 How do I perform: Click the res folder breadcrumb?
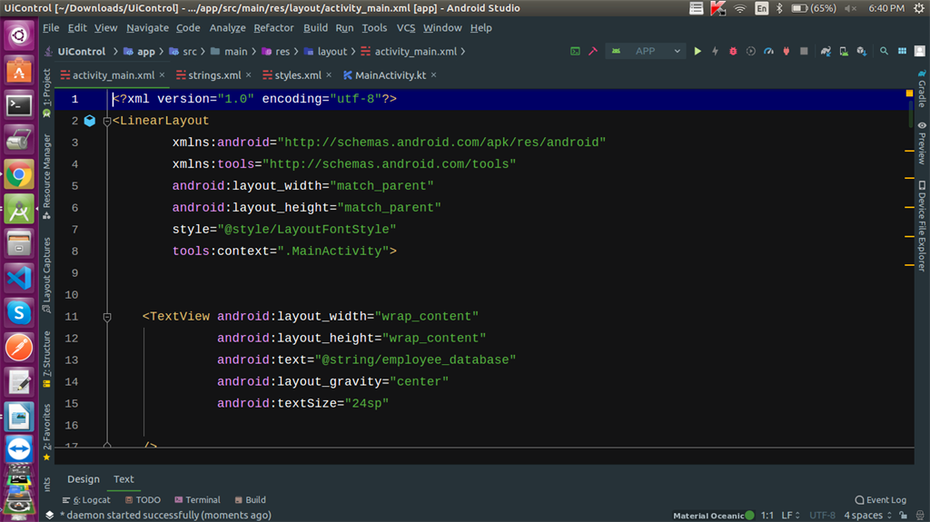(276, 52)
